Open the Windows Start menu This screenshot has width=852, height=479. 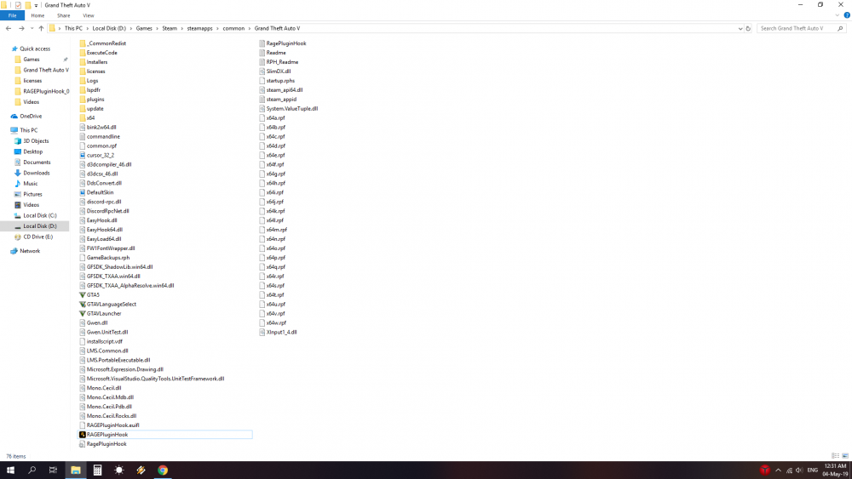point(10,470)
